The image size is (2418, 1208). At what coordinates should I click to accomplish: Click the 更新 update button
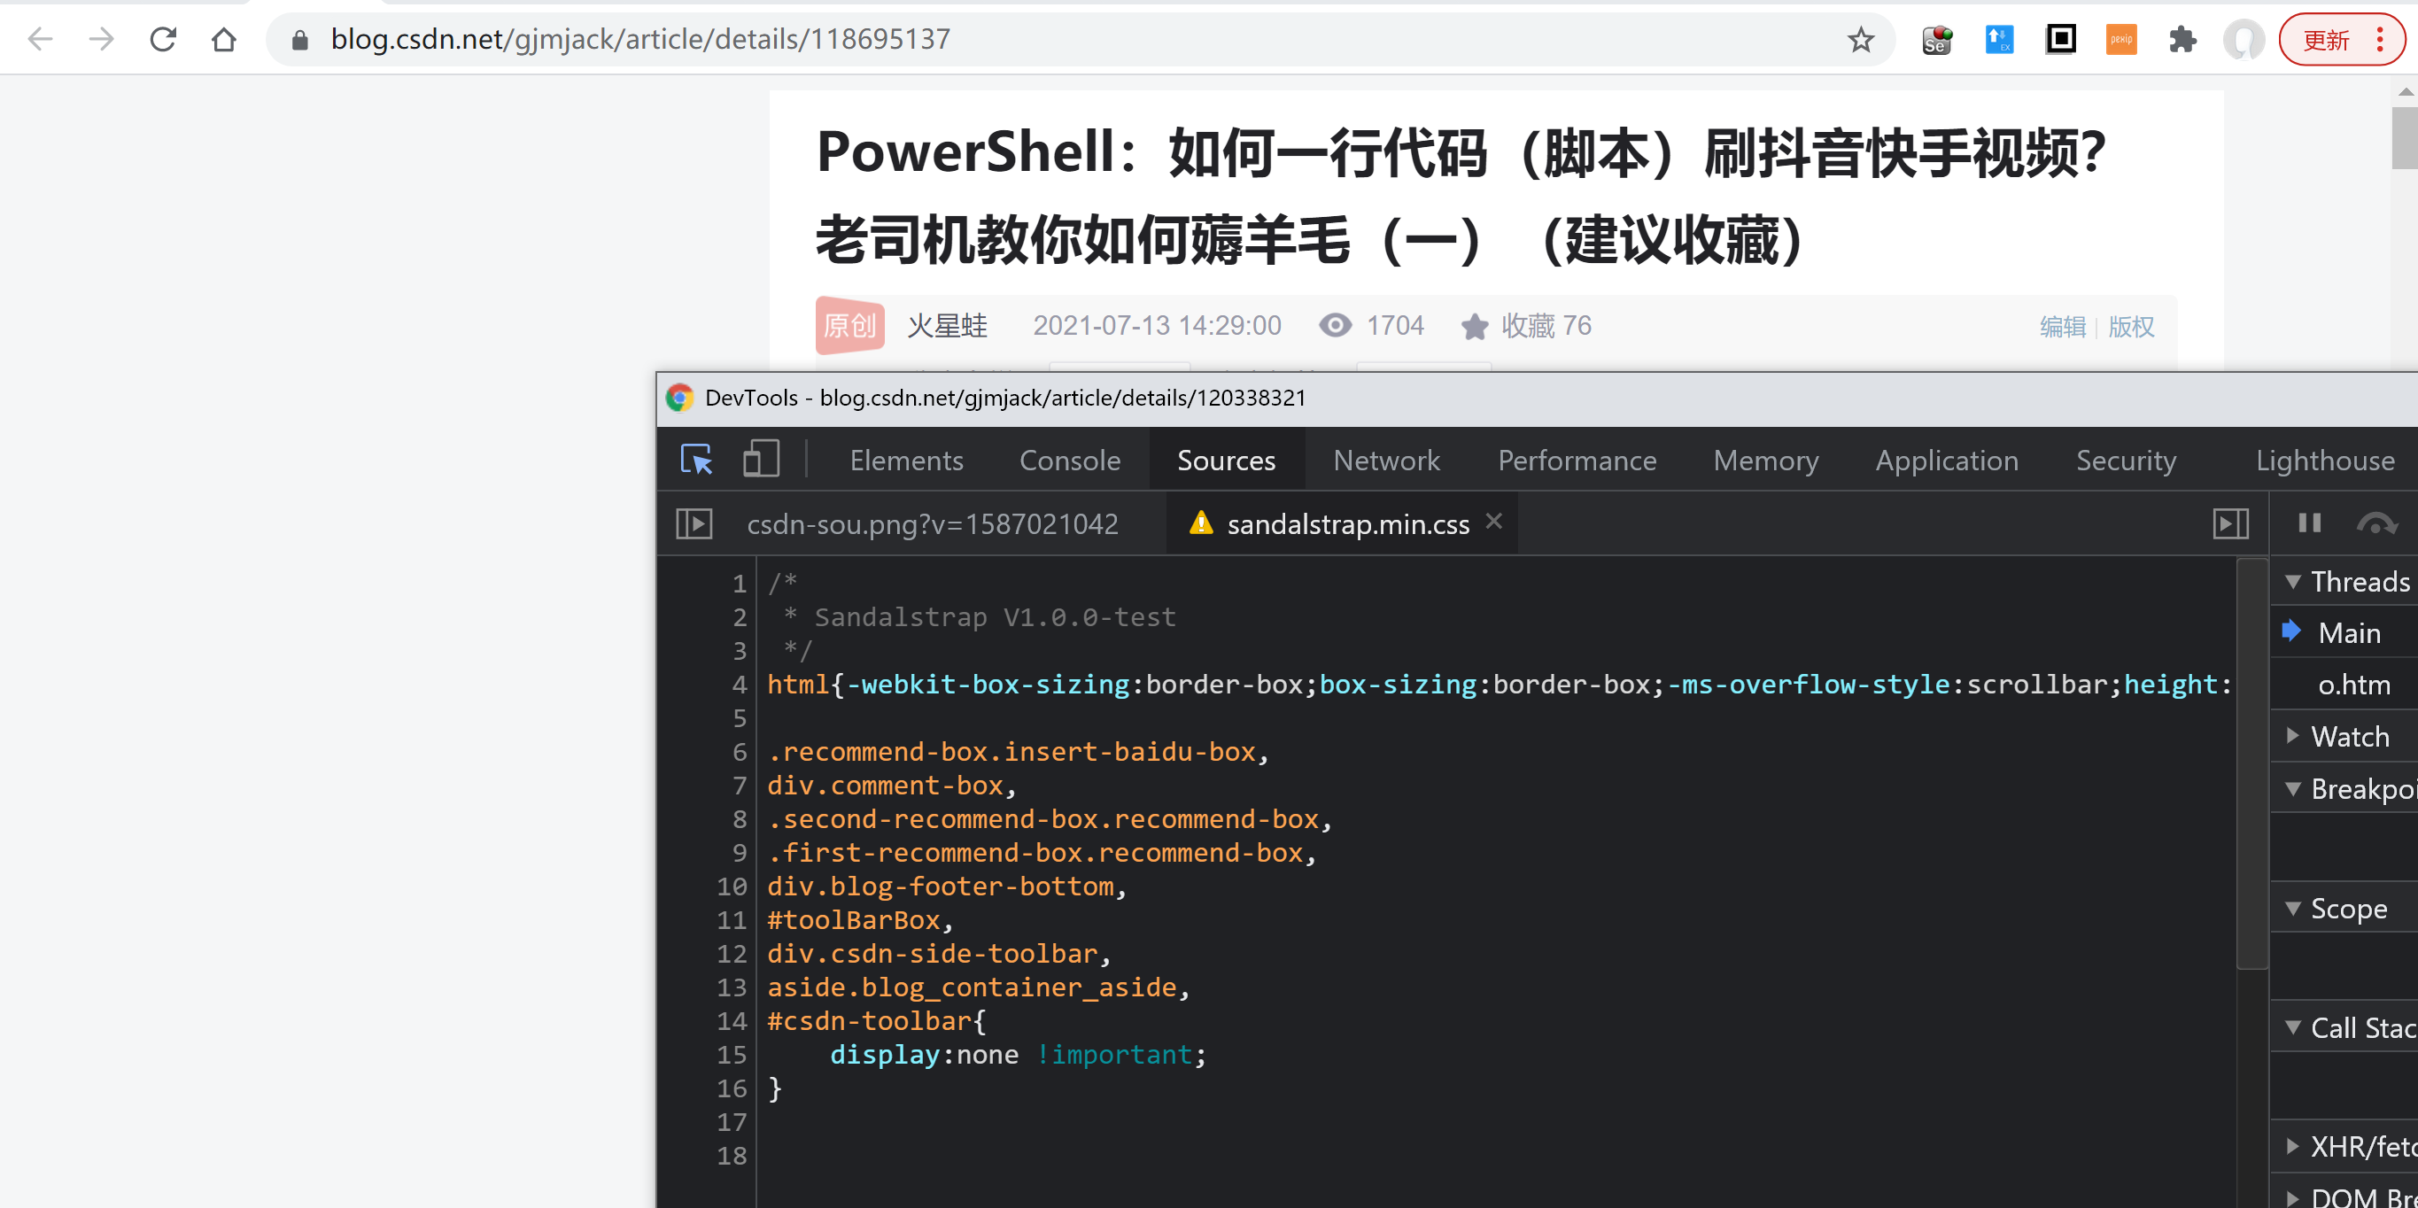click(2341, 40)
